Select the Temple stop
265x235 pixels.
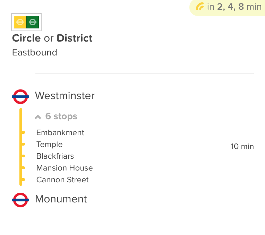click(x=50, y=145)
